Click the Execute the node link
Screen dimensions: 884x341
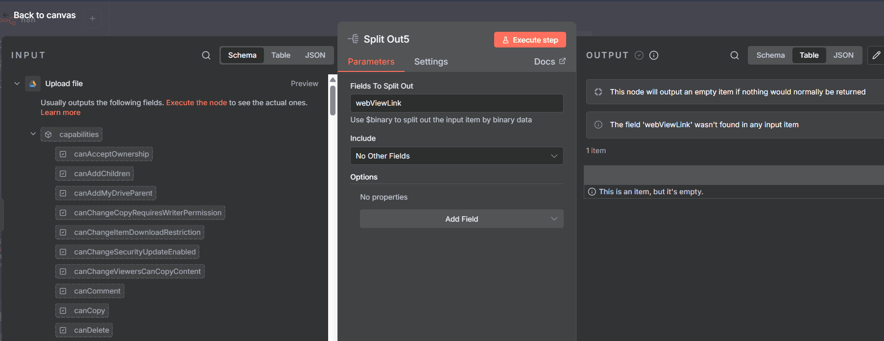tap(196, 103)
